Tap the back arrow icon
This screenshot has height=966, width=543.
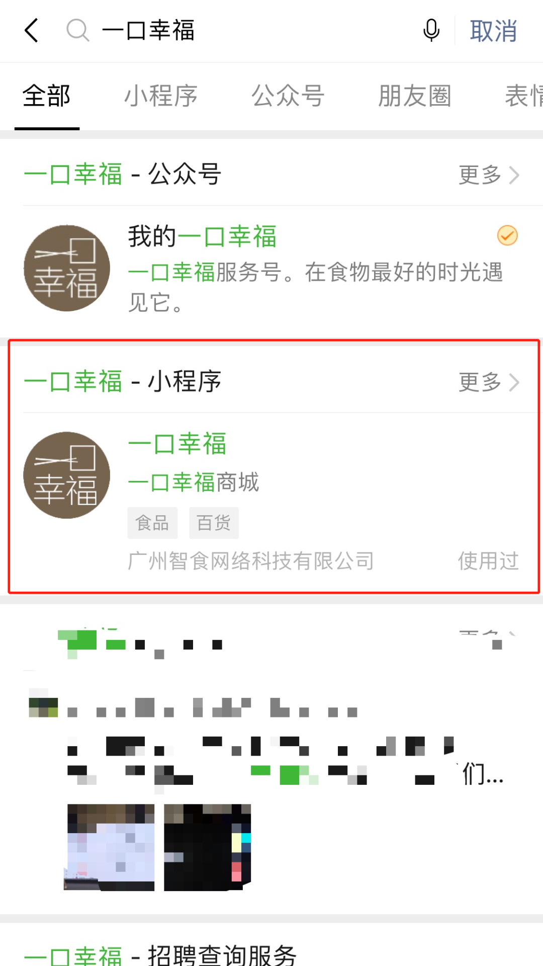31,30
